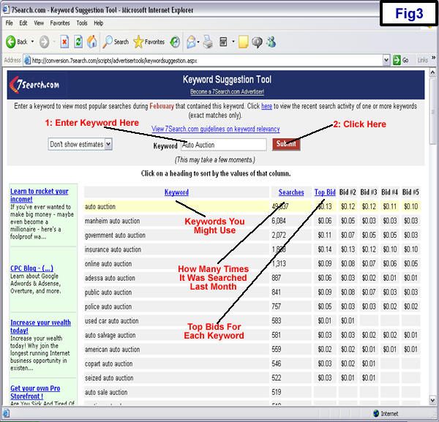
Task: Select the "online auto auction" keyword cell
Action: [x=176, y=263]
